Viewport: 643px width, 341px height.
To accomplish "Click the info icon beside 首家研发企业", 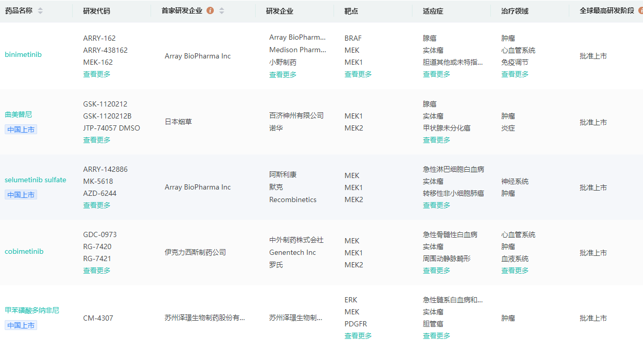I will pyautogui.click(x=210, y=10).
